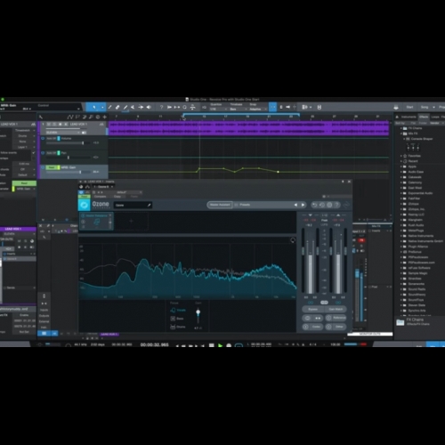Viewport: 445px width, 445px height.
Task: Click the Play button in transport
Action: point(220,345)
